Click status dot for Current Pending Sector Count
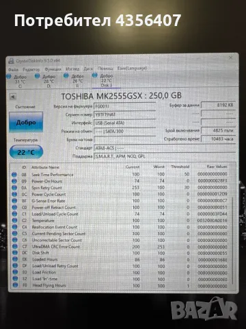Screen dimensions: 246x329 pyautogui.click(x=15, y=234)
